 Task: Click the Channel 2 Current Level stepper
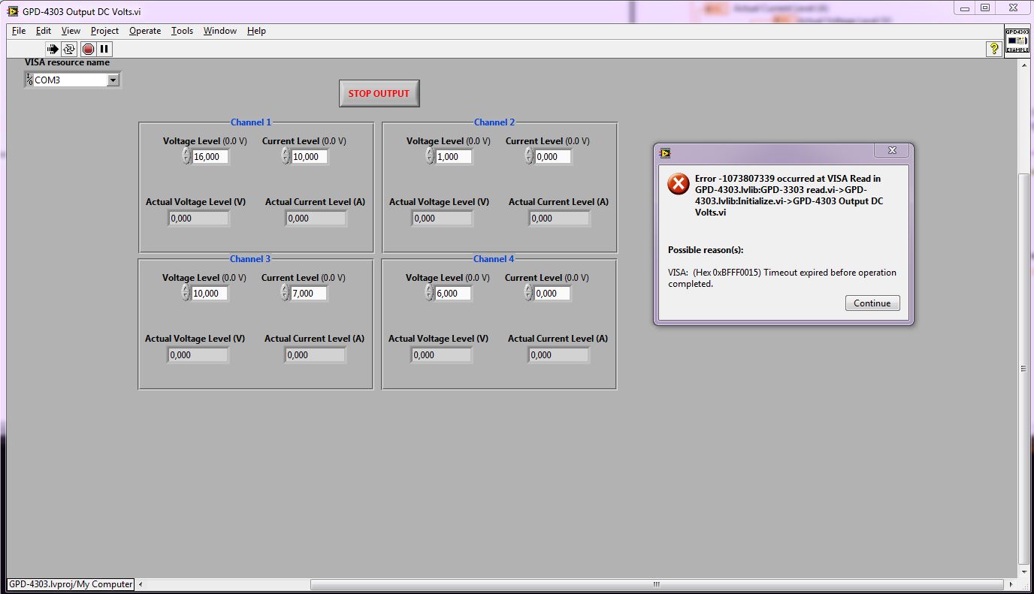529,156
